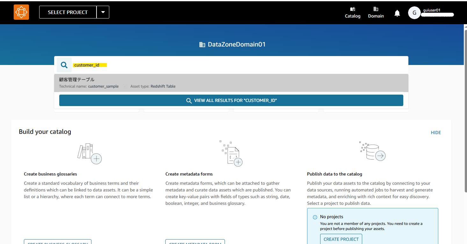Click the orange DataZone logo icon
Image resolution: width=467 pixels, height=244 pixels.
coord(21,12)
